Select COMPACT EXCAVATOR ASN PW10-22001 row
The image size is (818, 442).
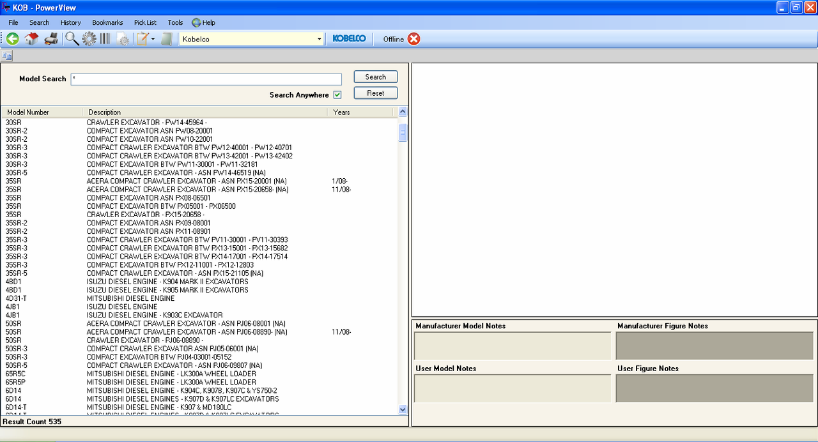pyautogui.click(x=199, y=139)
